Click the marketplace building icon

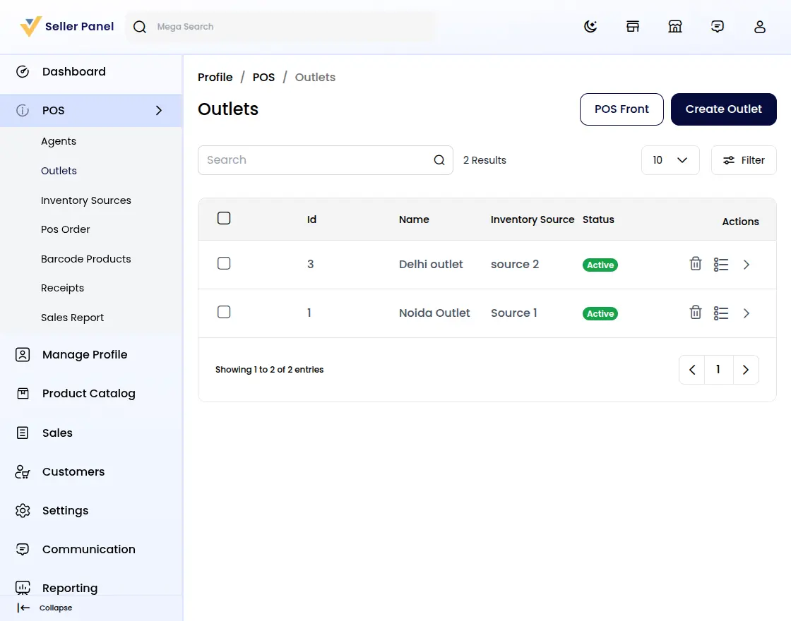[675, 26]
